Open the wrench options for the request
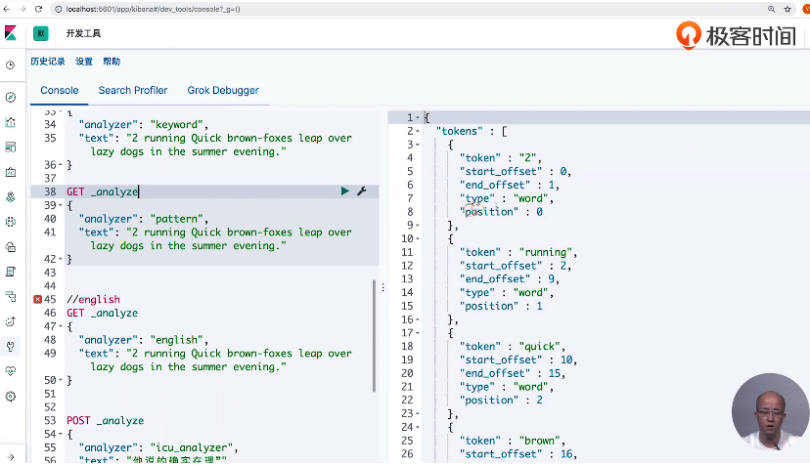This screenshot has height=465, width=810. point(361,191)
